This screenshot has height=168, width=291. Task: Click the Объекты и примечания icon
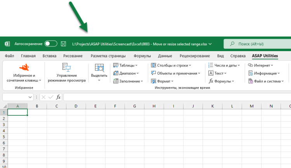pos(154,73)
